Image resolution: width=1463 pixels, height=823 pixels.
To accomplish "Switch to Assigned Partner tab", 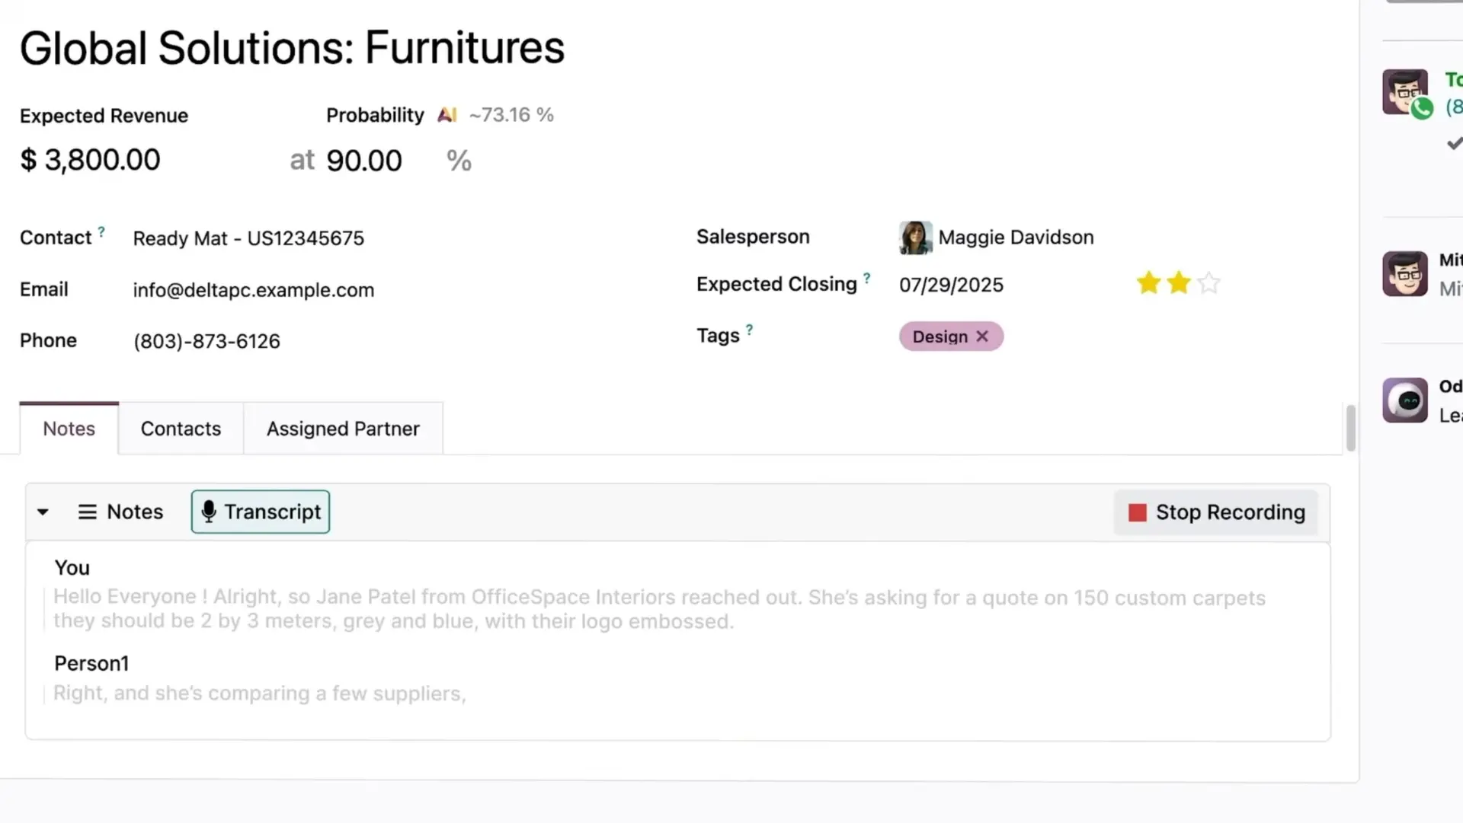I will point(343,429).
